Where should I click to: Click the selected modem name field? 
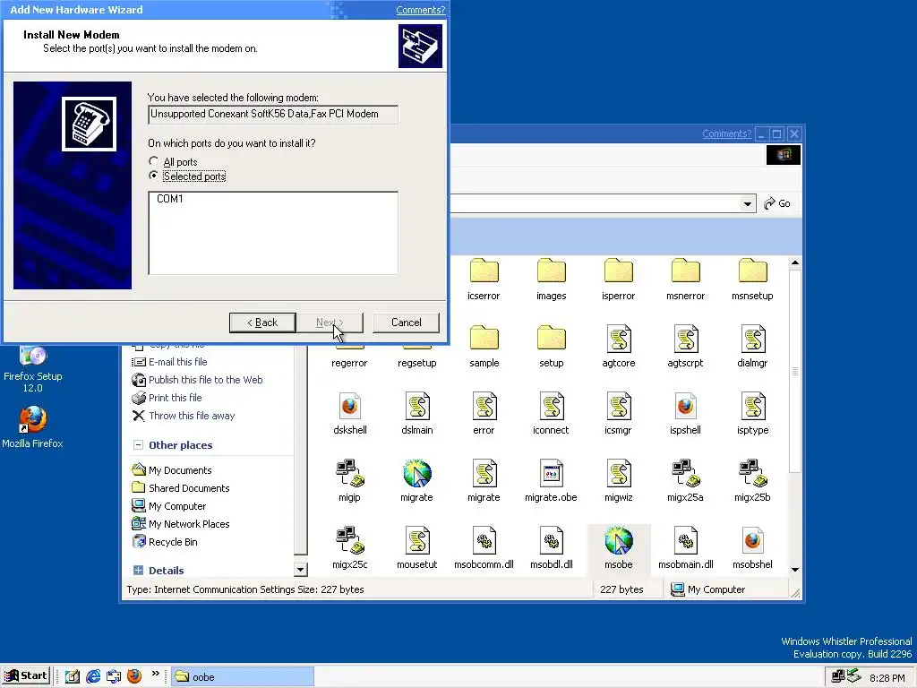coord(273,114)
